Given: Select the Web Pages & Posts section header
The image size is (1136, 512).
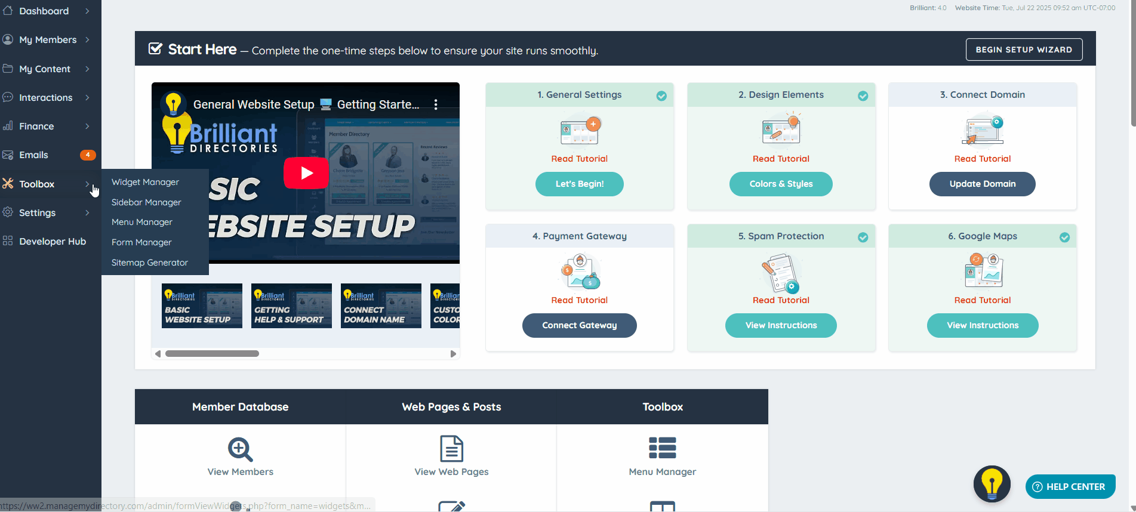Looking at the screenshot, I should point(451,407).
